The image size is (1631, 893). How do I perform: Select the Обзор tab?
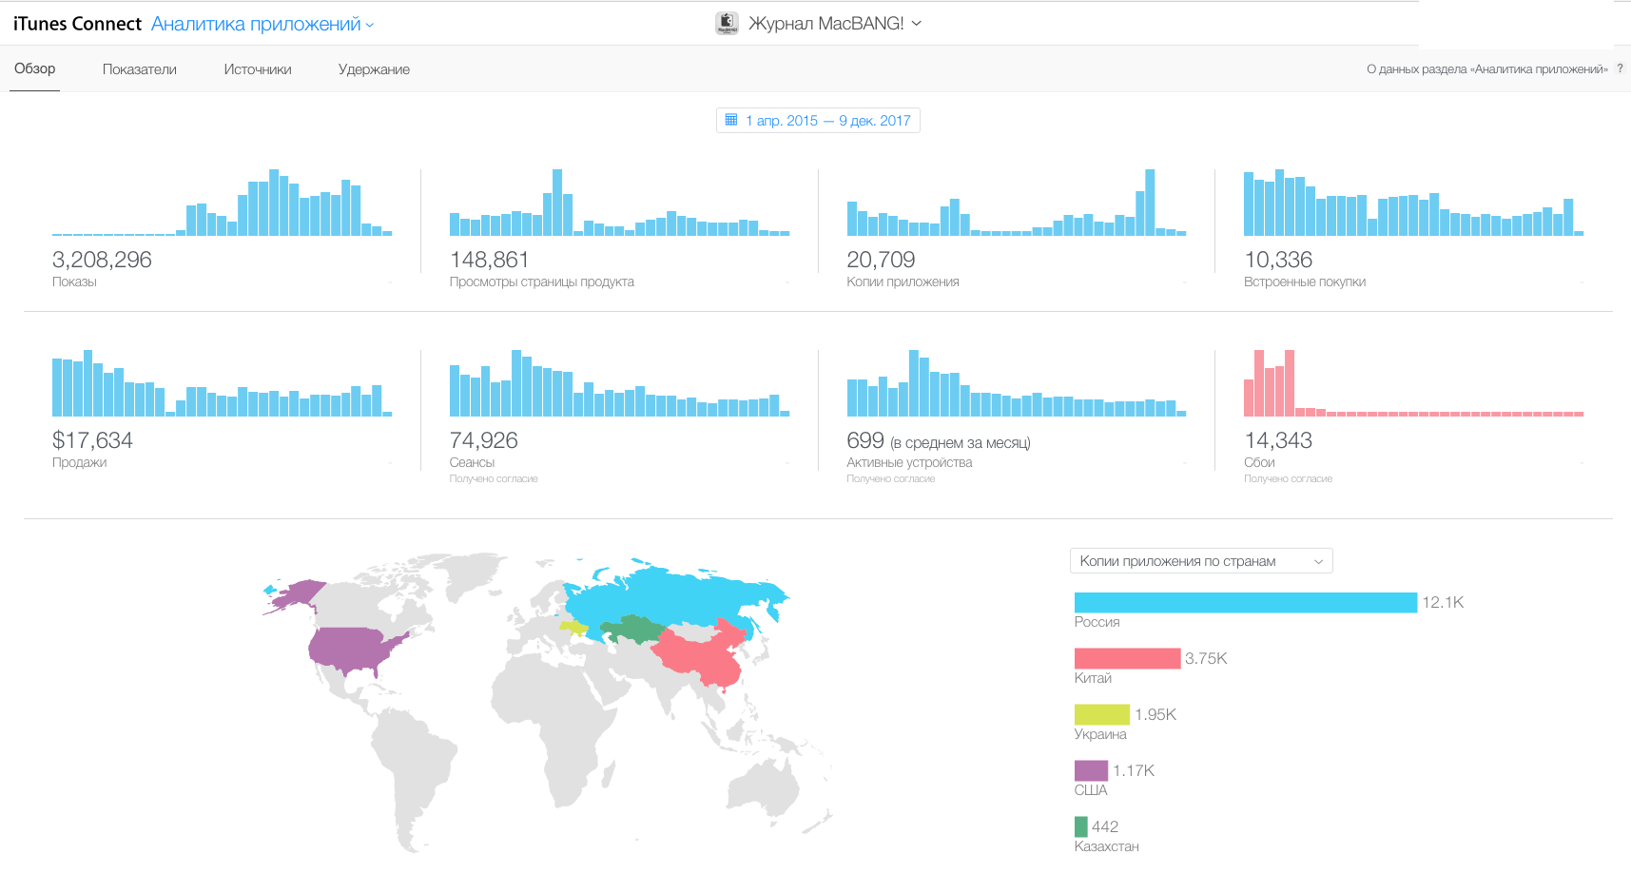pos(35,68)
